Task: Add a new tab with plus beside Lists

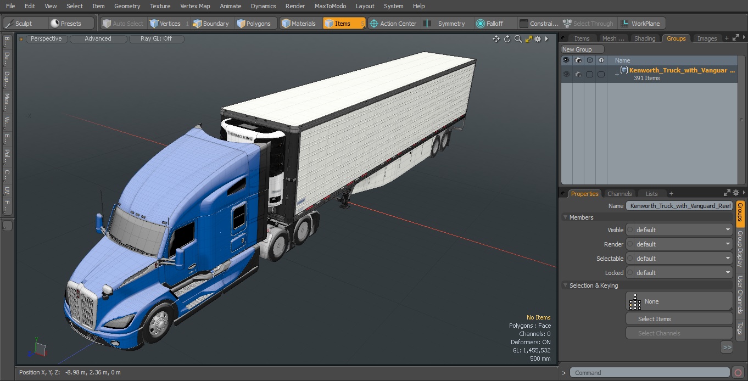Action: coord(671,194)
